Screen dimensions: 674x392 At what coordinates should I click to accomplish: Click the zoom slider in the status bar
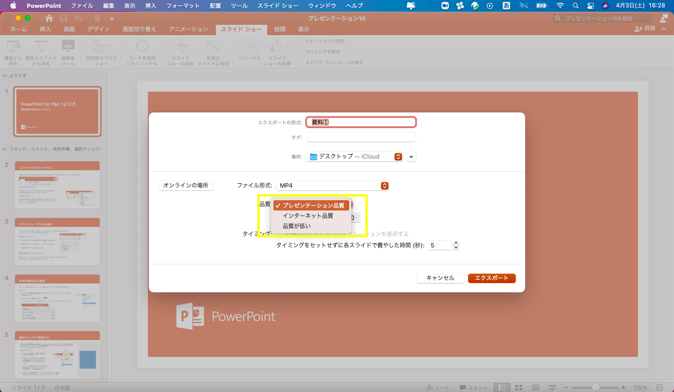(595, 388)
